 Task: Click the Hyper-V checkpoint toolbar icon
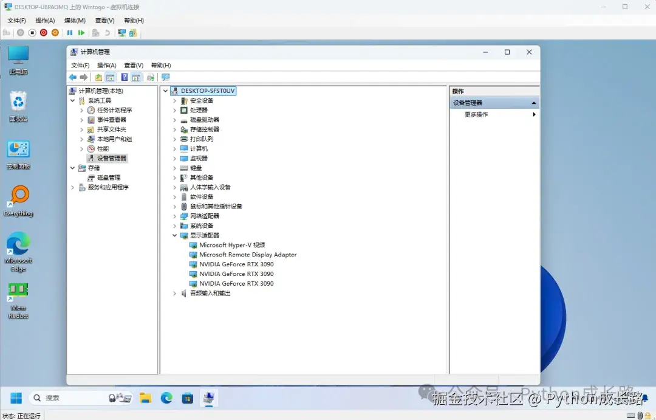pyautogui.click(x=96, y=33)
